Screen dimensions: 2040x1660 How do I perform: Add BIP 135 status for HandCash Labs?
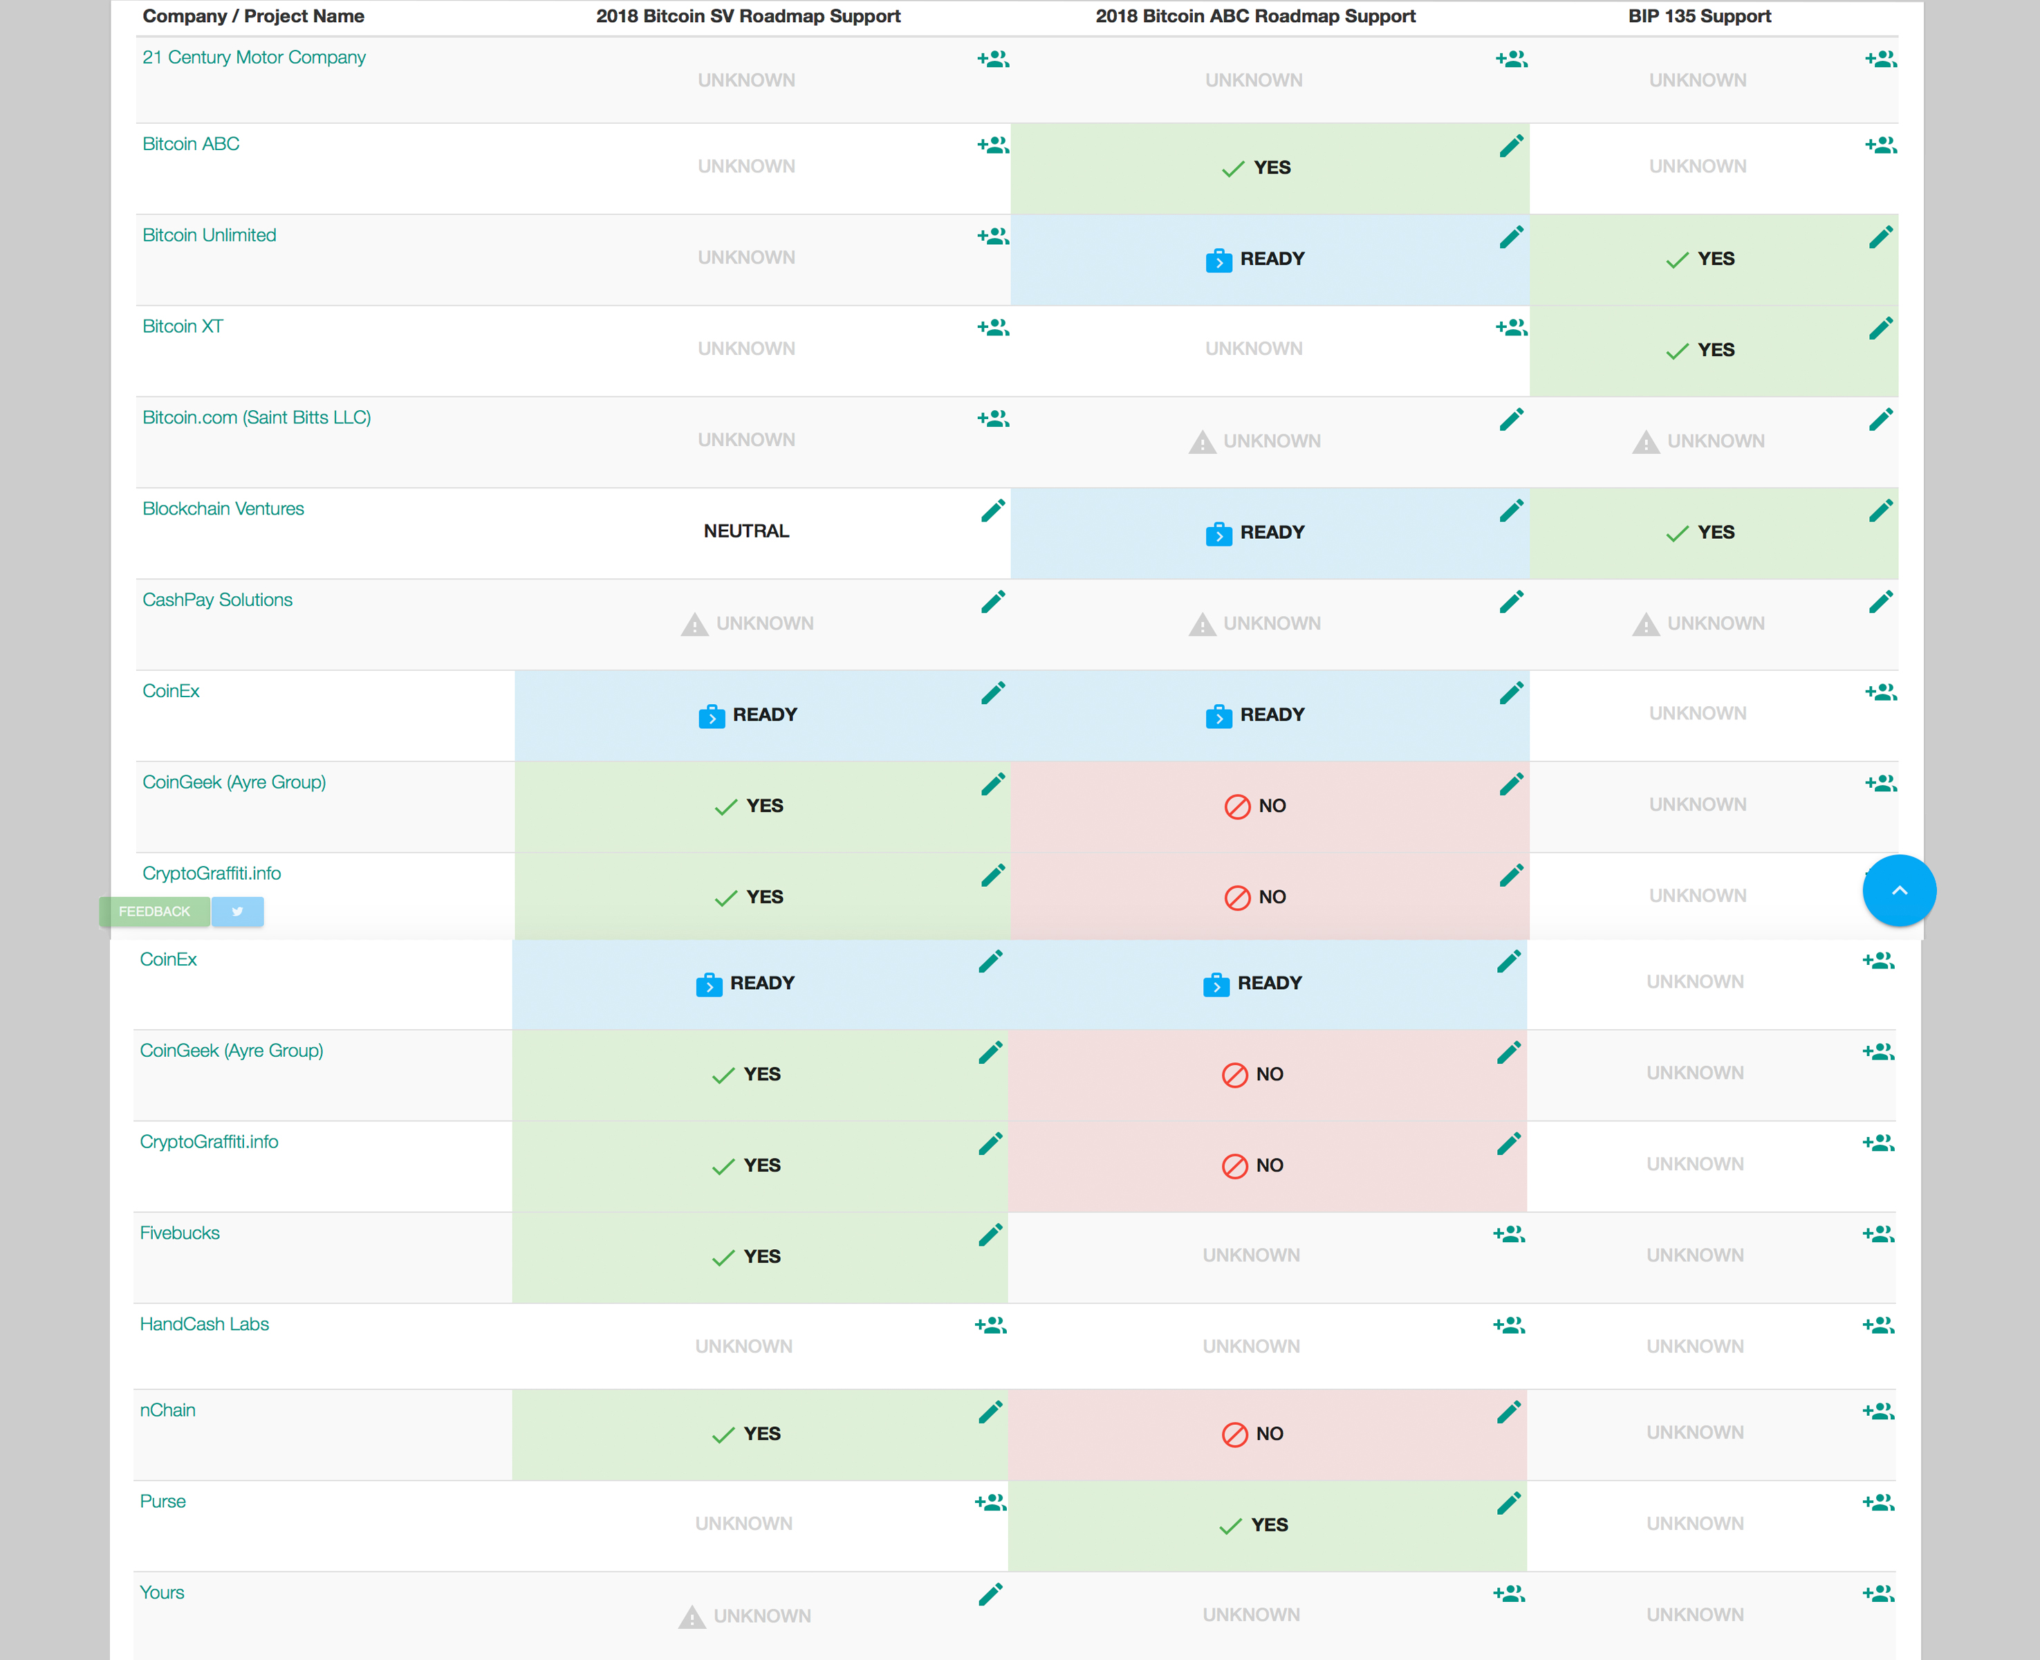pos(1878,1325)
